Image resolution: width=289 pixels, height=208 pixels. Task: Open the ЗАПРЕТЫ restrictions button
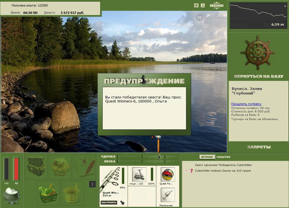point(259,147)
